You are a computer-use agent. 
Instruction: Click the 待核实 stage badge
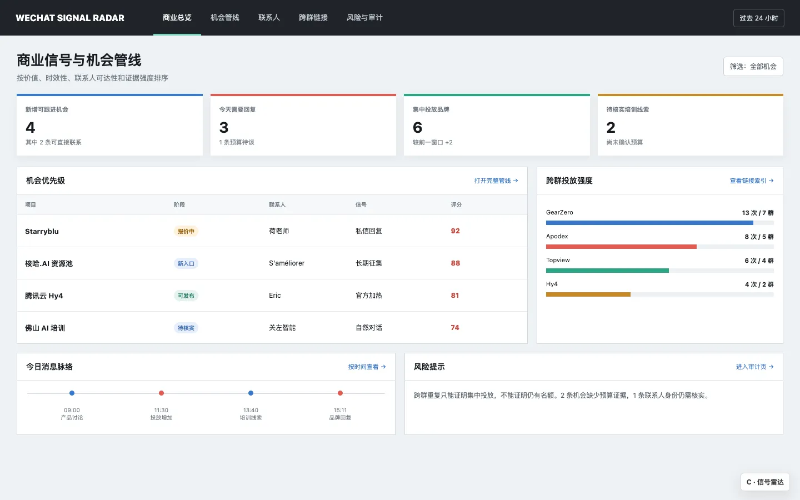[x=186, y=328]
